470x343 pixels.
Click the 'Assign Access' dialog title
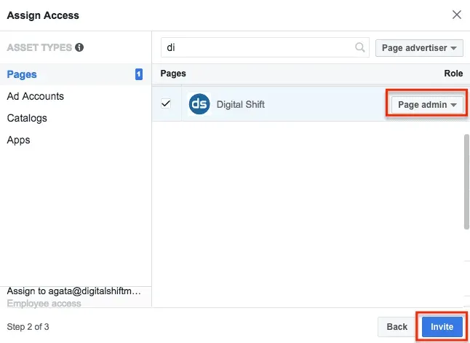(x=43, y=15)
